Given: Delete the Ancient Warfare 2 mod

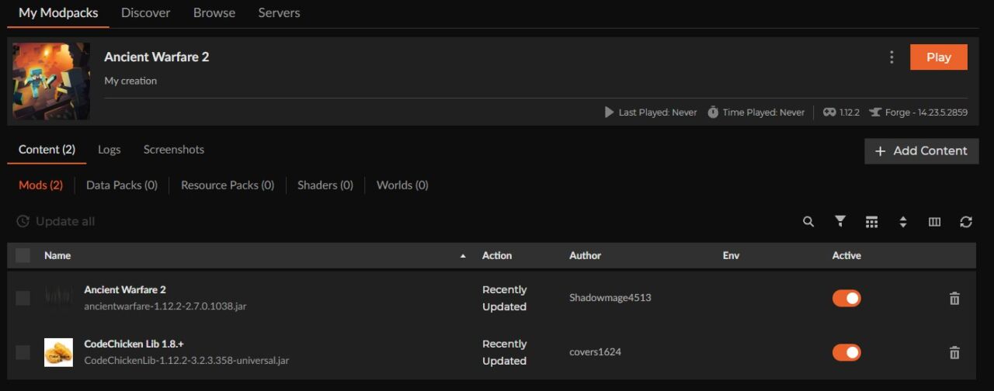Looking at the screenshot, I should 954,298.
